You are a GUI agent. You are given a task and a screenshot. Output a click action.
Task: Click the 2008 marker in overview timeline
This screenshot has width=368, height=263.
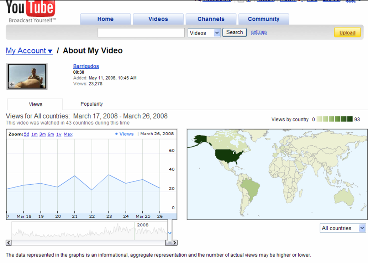(x=143, y=225)
